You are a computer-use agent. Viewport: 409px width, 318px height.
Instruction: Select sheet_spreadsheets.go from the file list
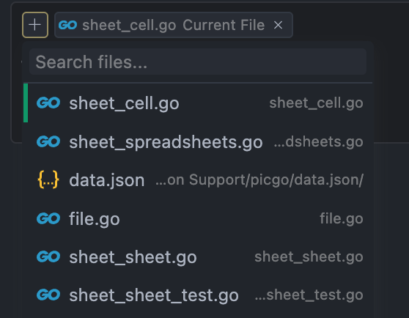pyautogui.click(x=198, y=141)
